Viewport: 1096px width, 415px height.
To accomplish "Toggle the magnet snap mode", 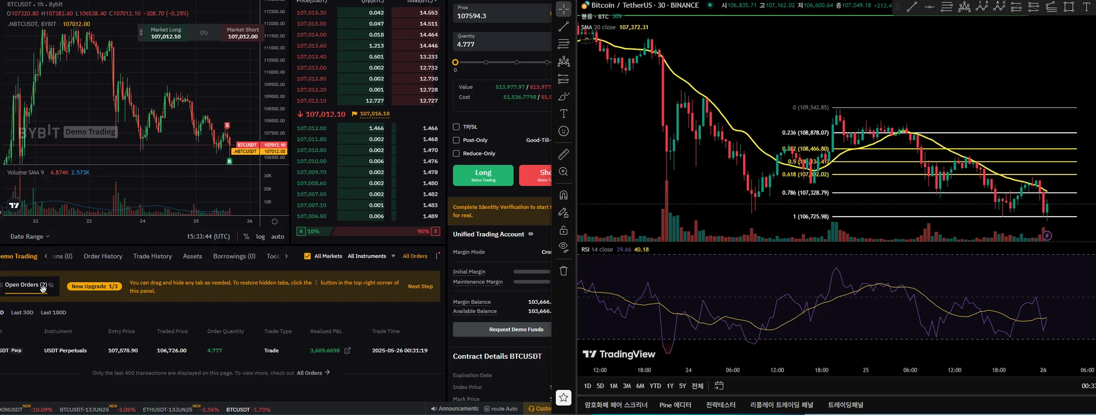I will (x=563, y=195).
